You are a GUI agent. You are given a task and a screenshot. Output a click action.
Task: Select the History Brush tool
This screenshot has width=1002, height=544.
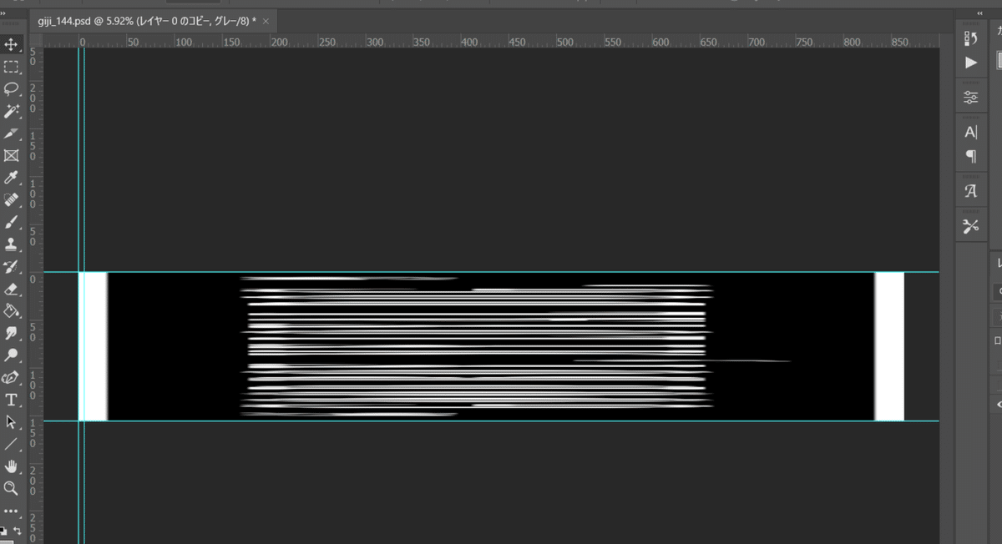12,267
